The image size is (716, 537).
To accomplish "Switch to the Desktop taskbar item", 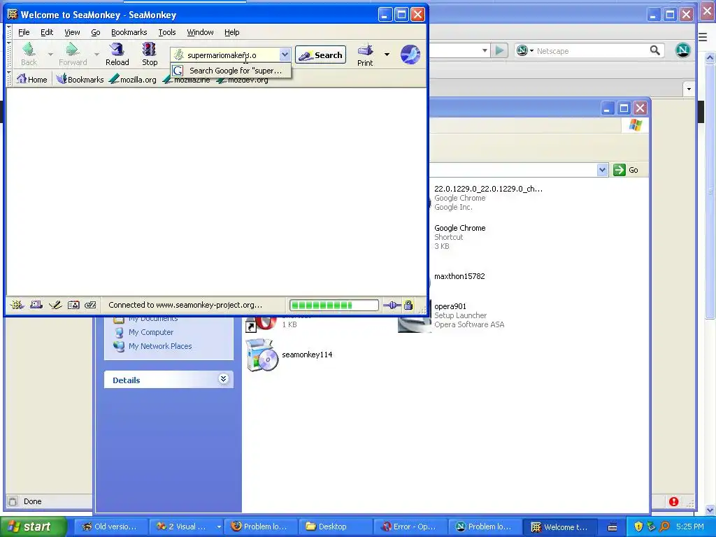I will [x=334, y=527].
